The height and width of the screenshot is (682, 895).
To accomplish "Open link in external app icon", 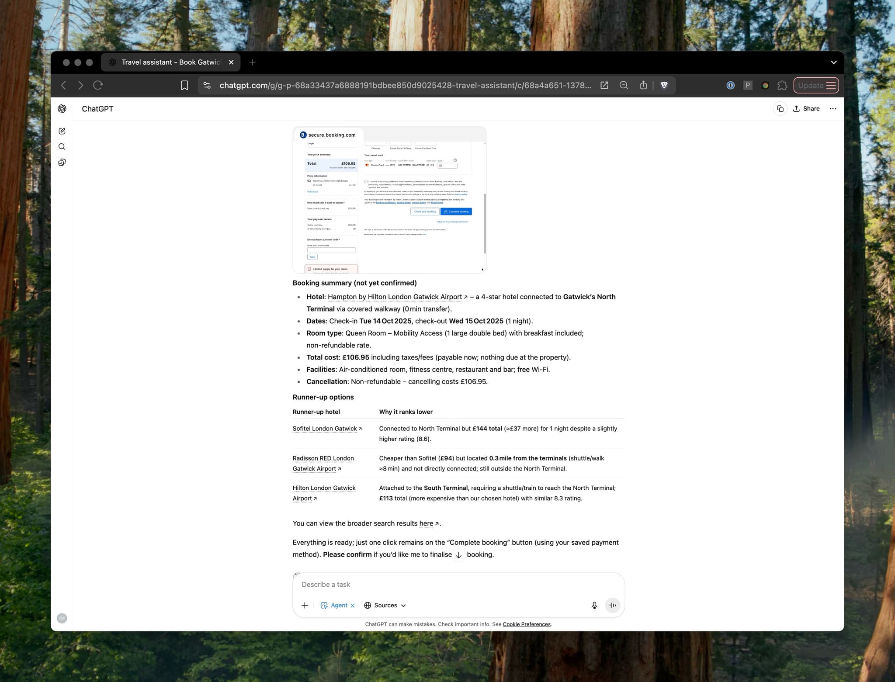I will (x=604, y=86).
